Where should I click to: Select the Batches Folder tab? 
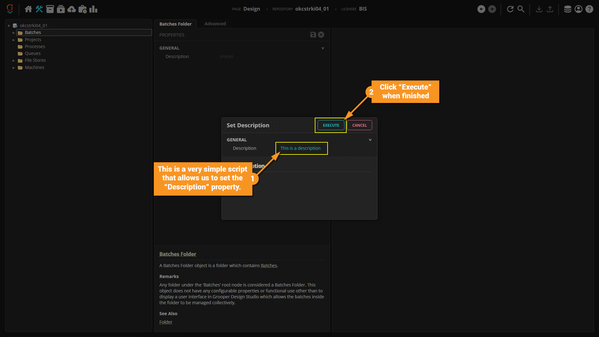click(x=175, y=24)
